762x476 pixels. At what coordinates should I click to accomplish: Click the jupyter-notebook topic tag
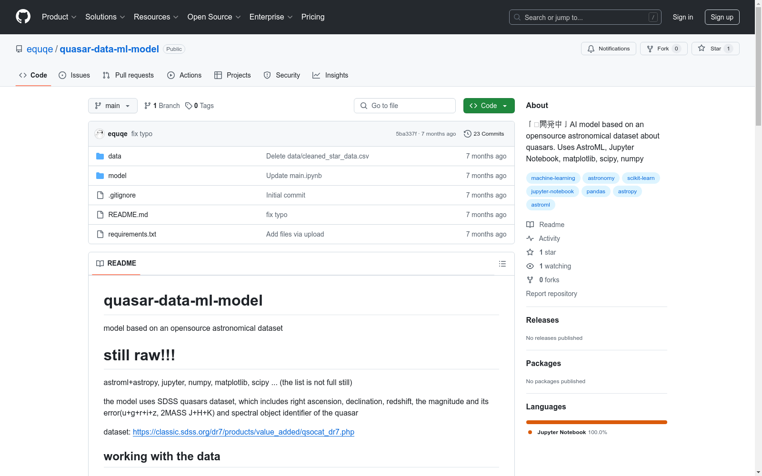(x=552, y=191)
